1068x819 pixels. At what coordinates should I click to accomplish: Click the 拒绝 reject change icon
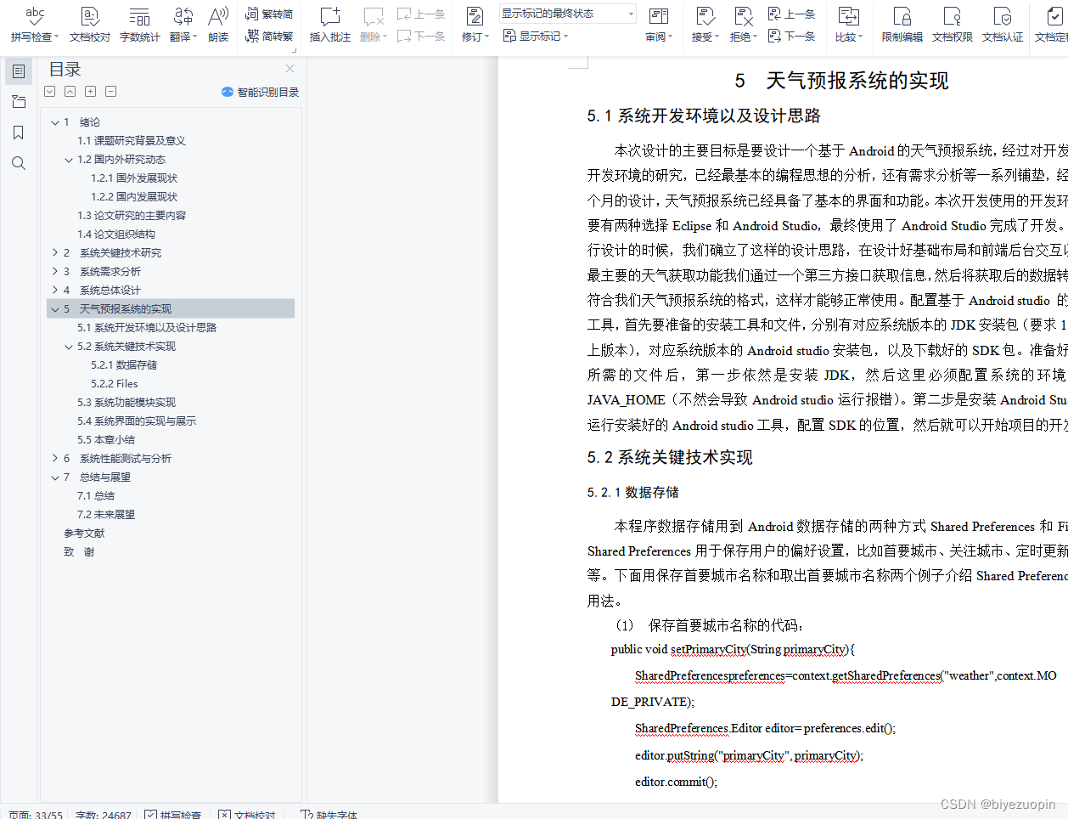(x=743, y=17)
